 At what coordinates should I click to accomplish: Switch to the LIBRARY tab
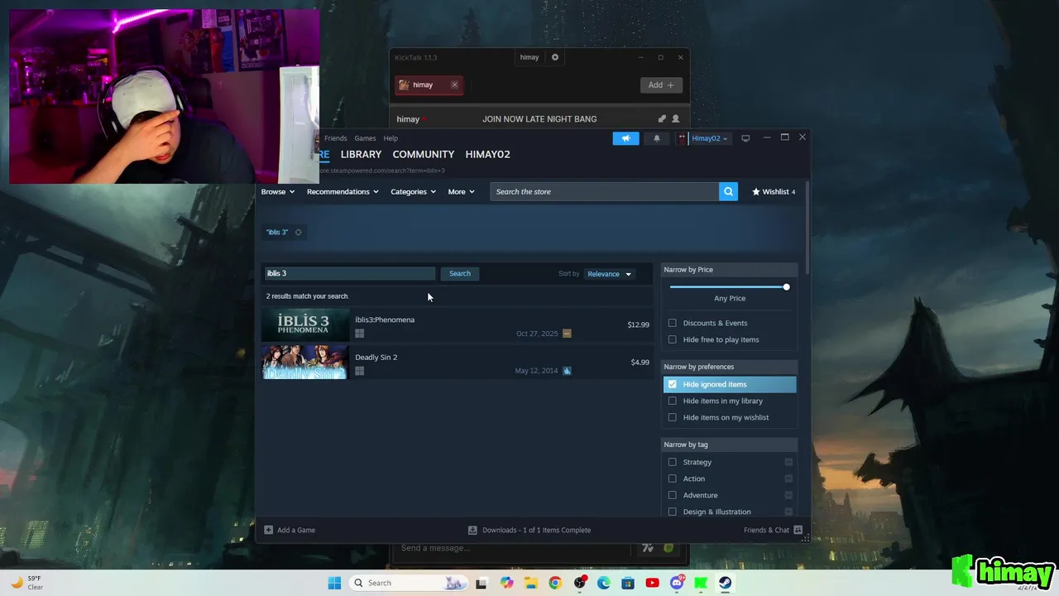coord(361,154)
